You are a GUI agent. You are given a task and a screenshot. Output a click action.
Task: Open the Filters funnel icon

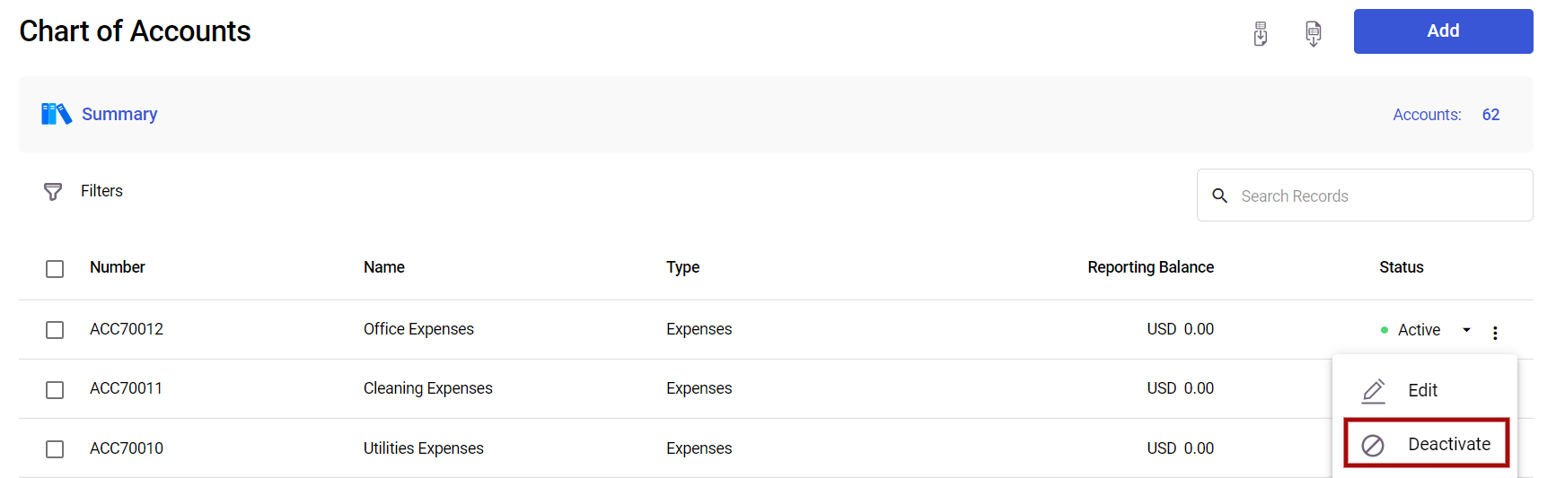pos(53,191)
